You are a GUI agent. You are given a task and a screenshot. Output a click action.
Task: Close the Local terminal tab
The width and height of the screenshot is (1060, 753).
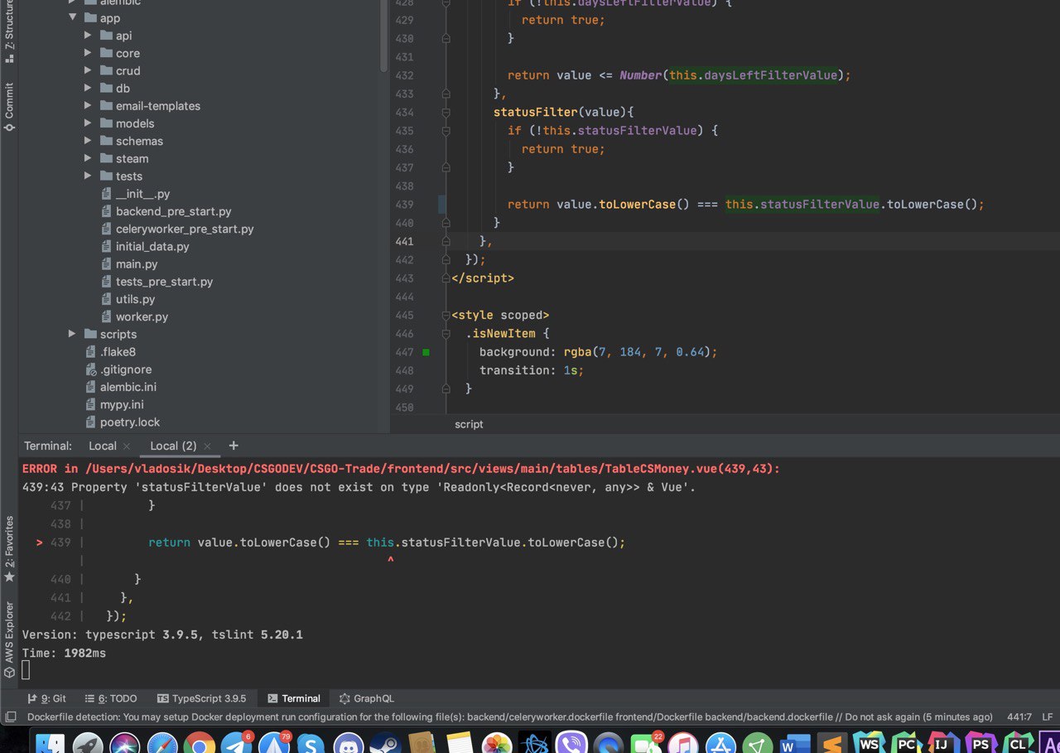126,446
